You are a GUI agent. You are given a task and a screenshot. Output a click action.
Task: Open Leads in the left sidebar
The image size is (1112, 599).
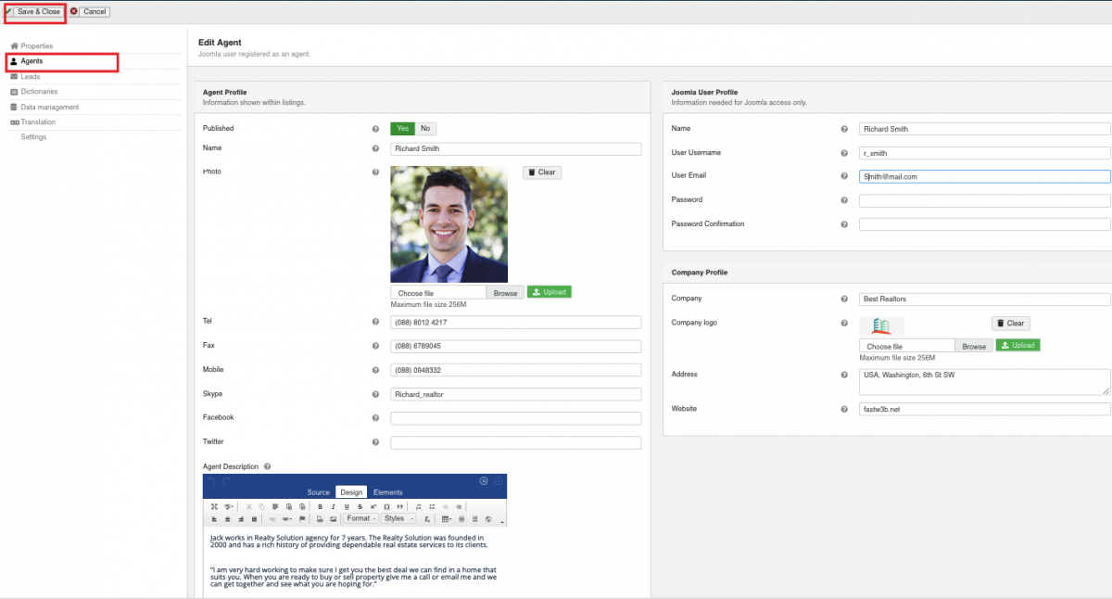31,77
